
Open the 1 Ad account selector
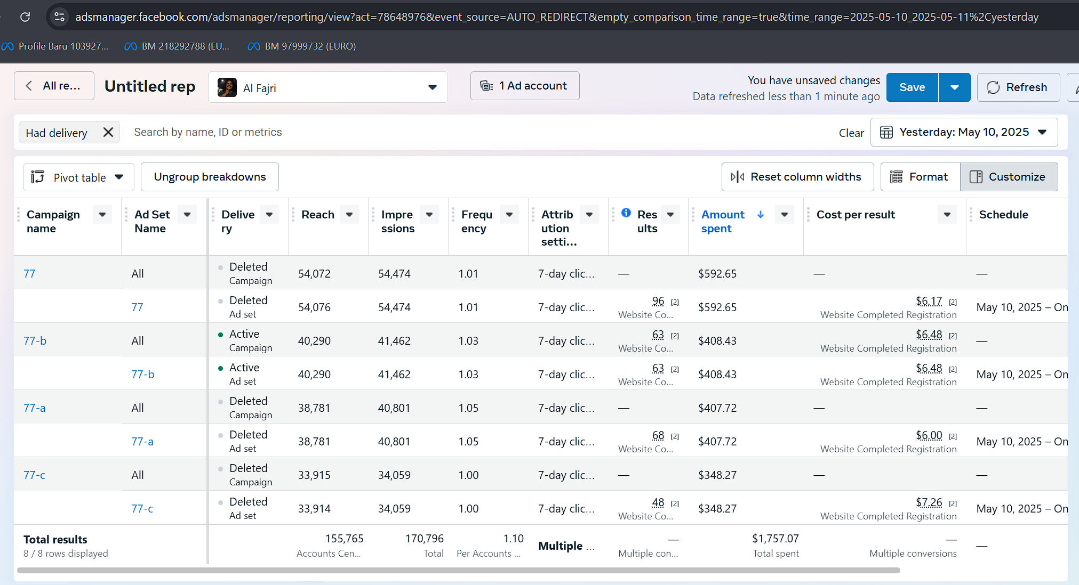(524, 86)
